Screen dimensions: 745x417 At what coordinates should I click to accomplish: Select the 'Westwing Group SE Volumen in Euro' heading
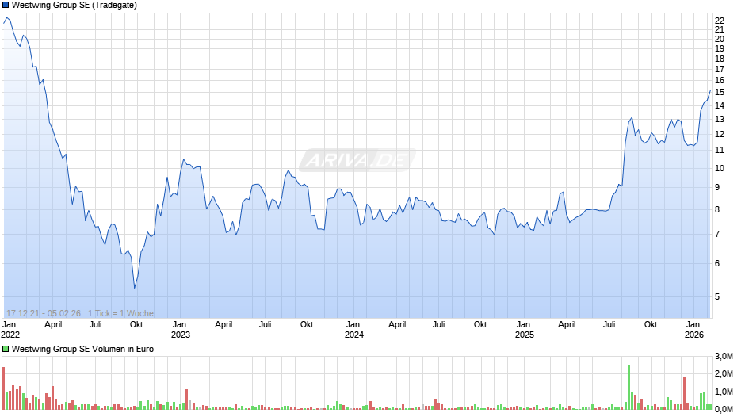point(82,349)
